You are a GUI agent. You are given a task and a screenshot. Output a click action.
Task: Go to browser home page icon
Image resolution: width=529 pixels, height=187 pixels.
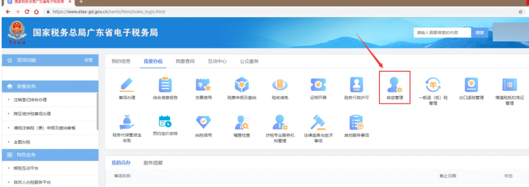[36, 12]
